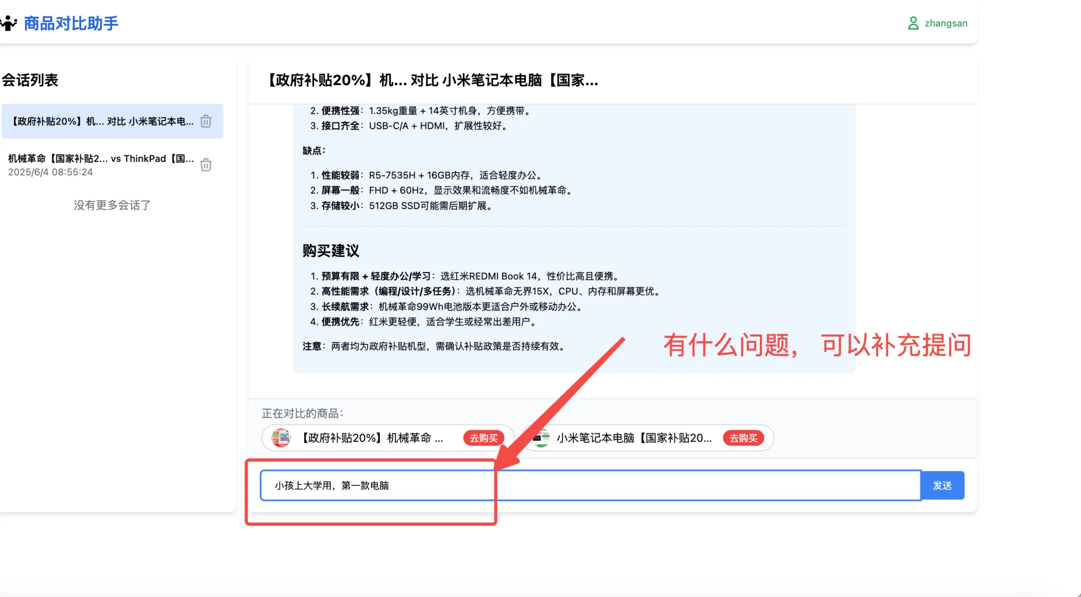Open the zhangsan account menu
Image resolution: width=1081 pixels, height=597 pixels.
pyautogui.click(x=946, y=23)
